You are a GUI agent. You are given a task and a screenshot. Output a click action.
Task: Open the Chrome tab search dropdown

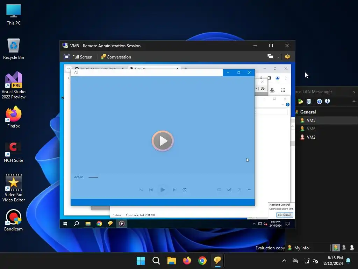[x=68, y=68]
